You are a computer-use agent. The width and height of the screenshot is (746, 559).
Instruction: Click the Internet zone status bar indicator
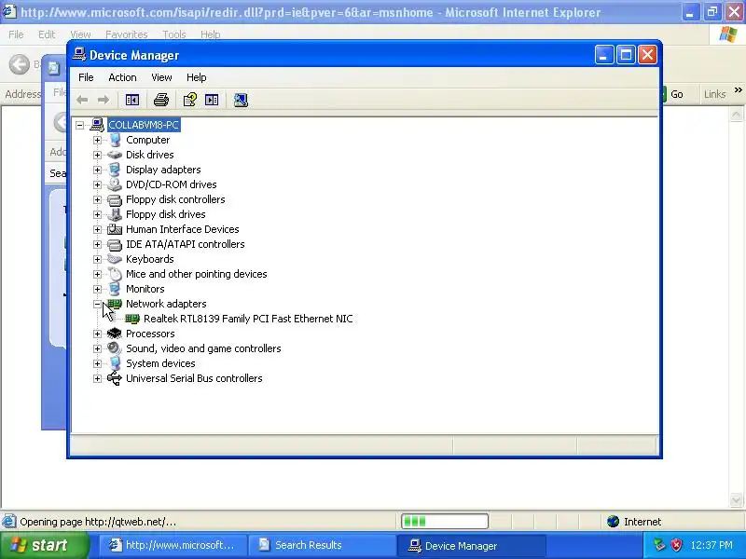[634, 522]
